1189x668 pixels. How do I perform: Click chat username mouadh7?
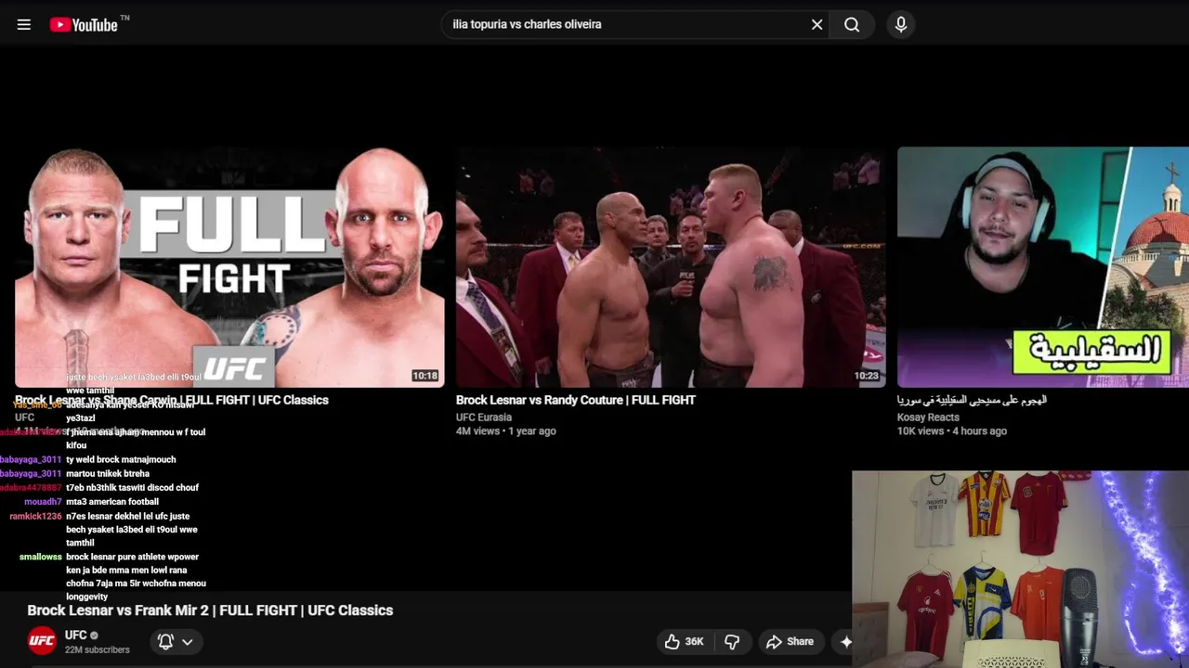pyautogui.click(x=43, y=502)
